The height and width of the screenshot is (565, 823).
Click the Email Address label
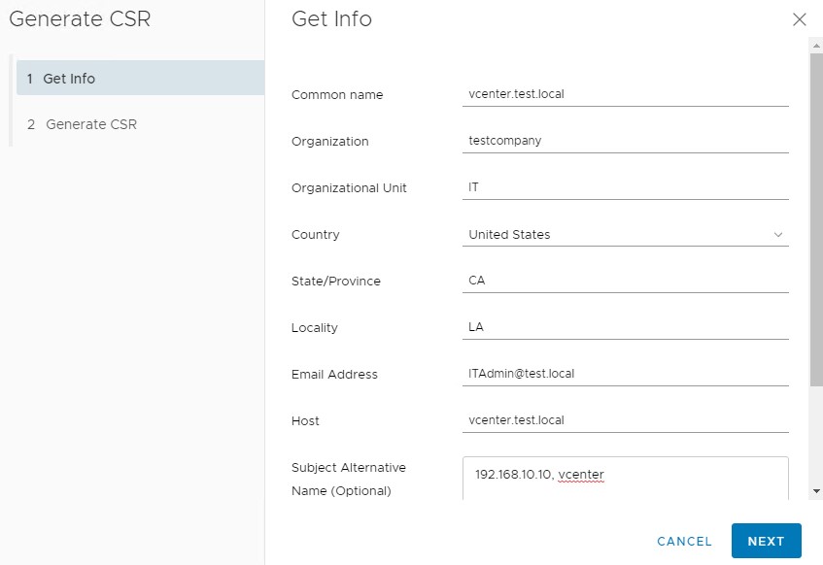coord(334,374)
